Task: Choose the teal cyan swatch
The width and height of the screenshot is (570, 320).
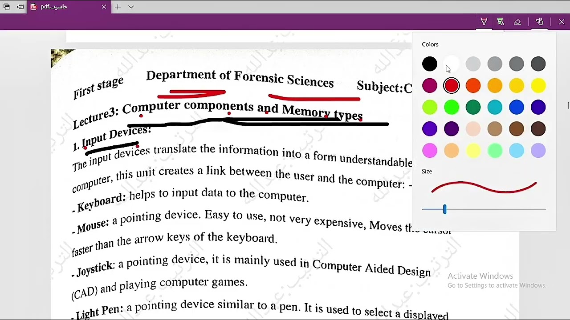Action: [495, 107]
